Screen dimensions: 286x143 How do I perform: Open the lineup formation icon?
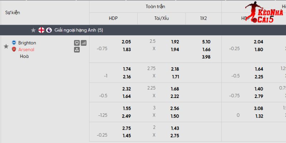click(x=77, y=50)
